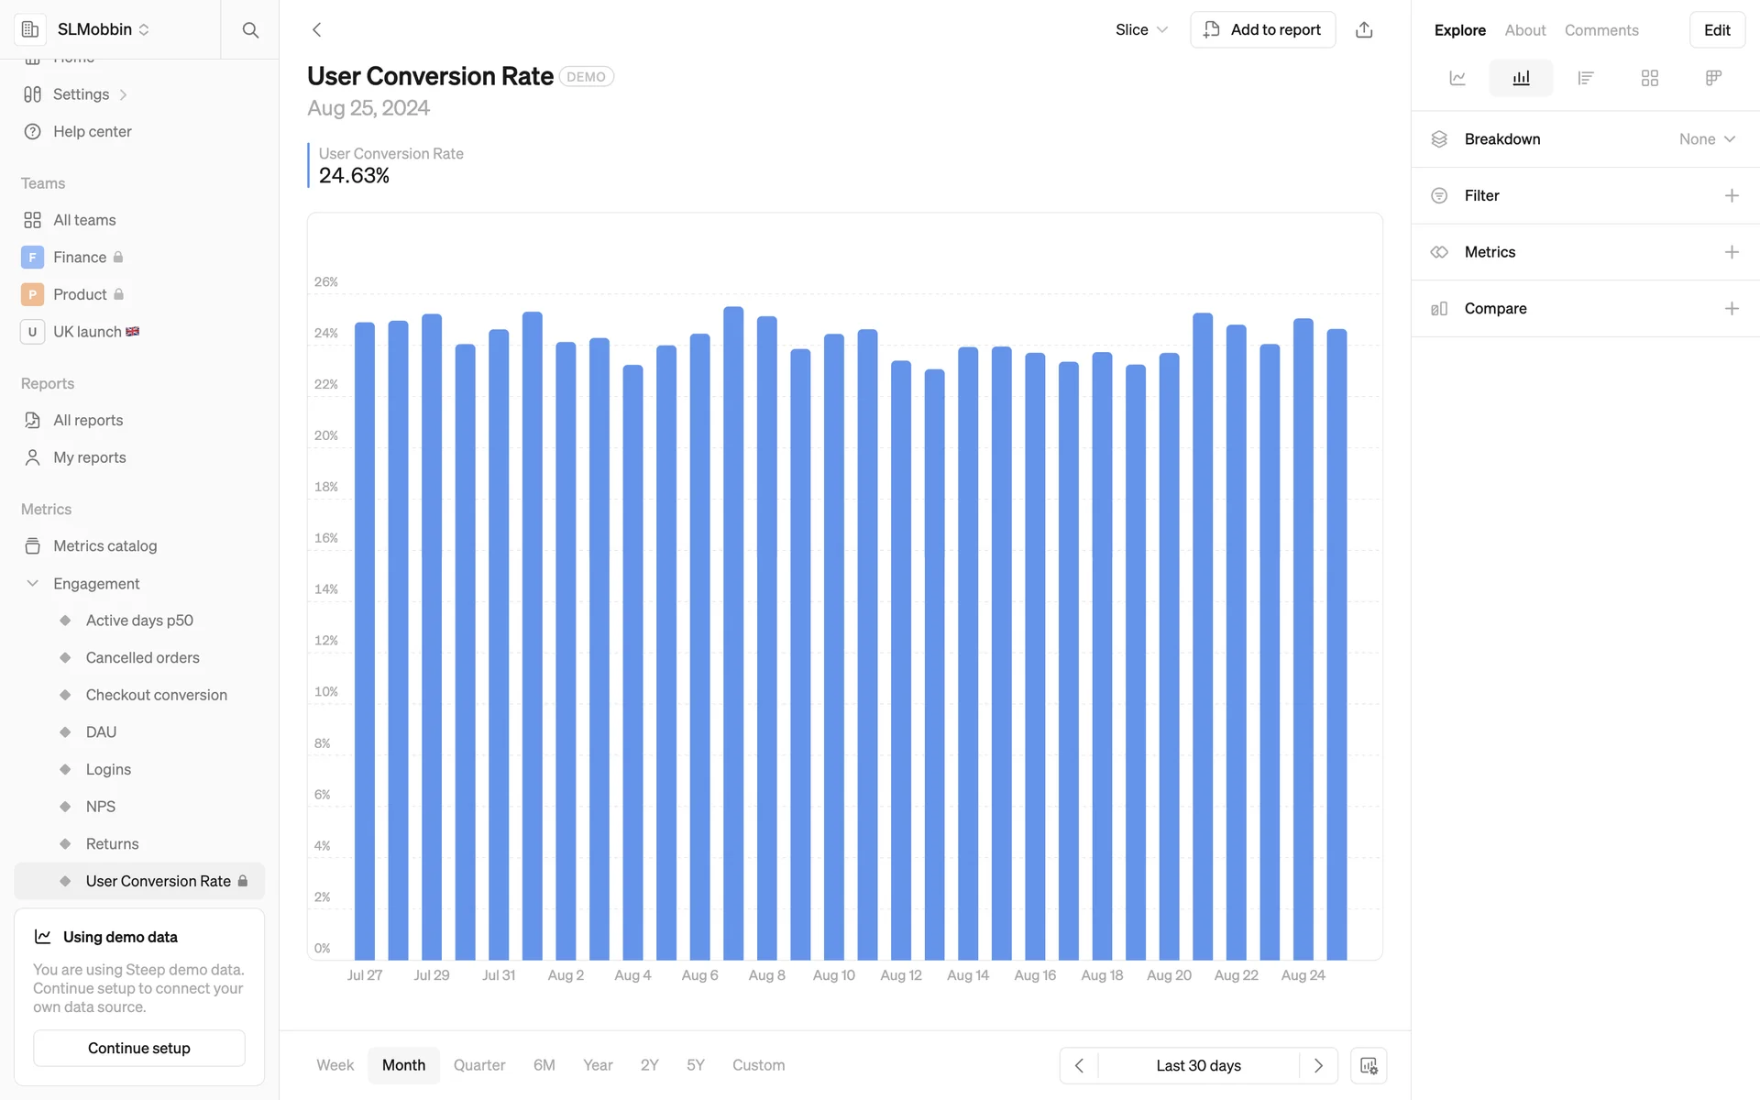Click the Aug 8 bar in chart
The width and height of the screenshot is (1760, 1100).
coord(767,642)
